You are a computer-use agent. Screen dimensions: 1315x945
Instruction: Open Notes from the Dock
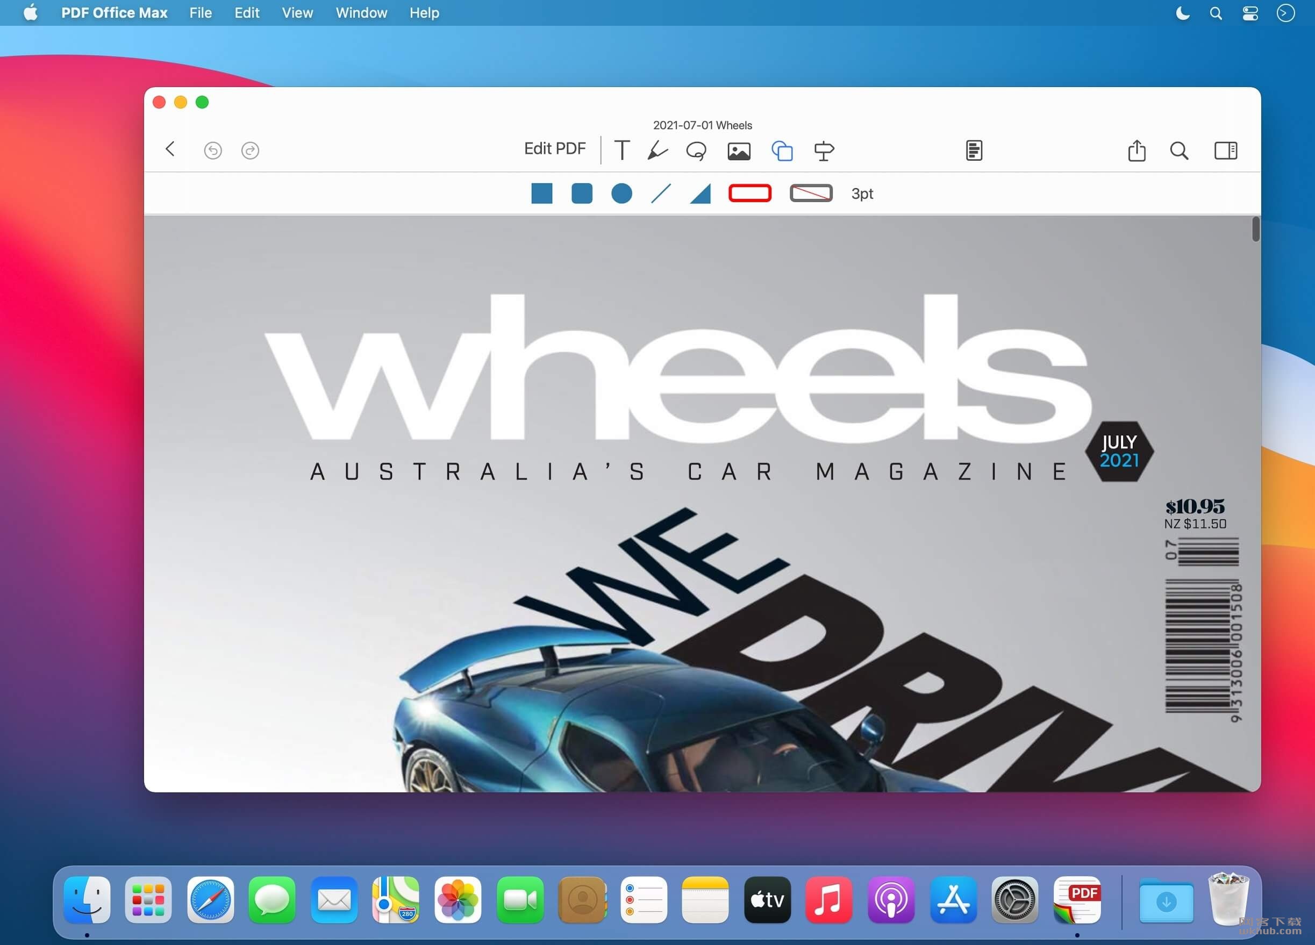coord(706,899)
